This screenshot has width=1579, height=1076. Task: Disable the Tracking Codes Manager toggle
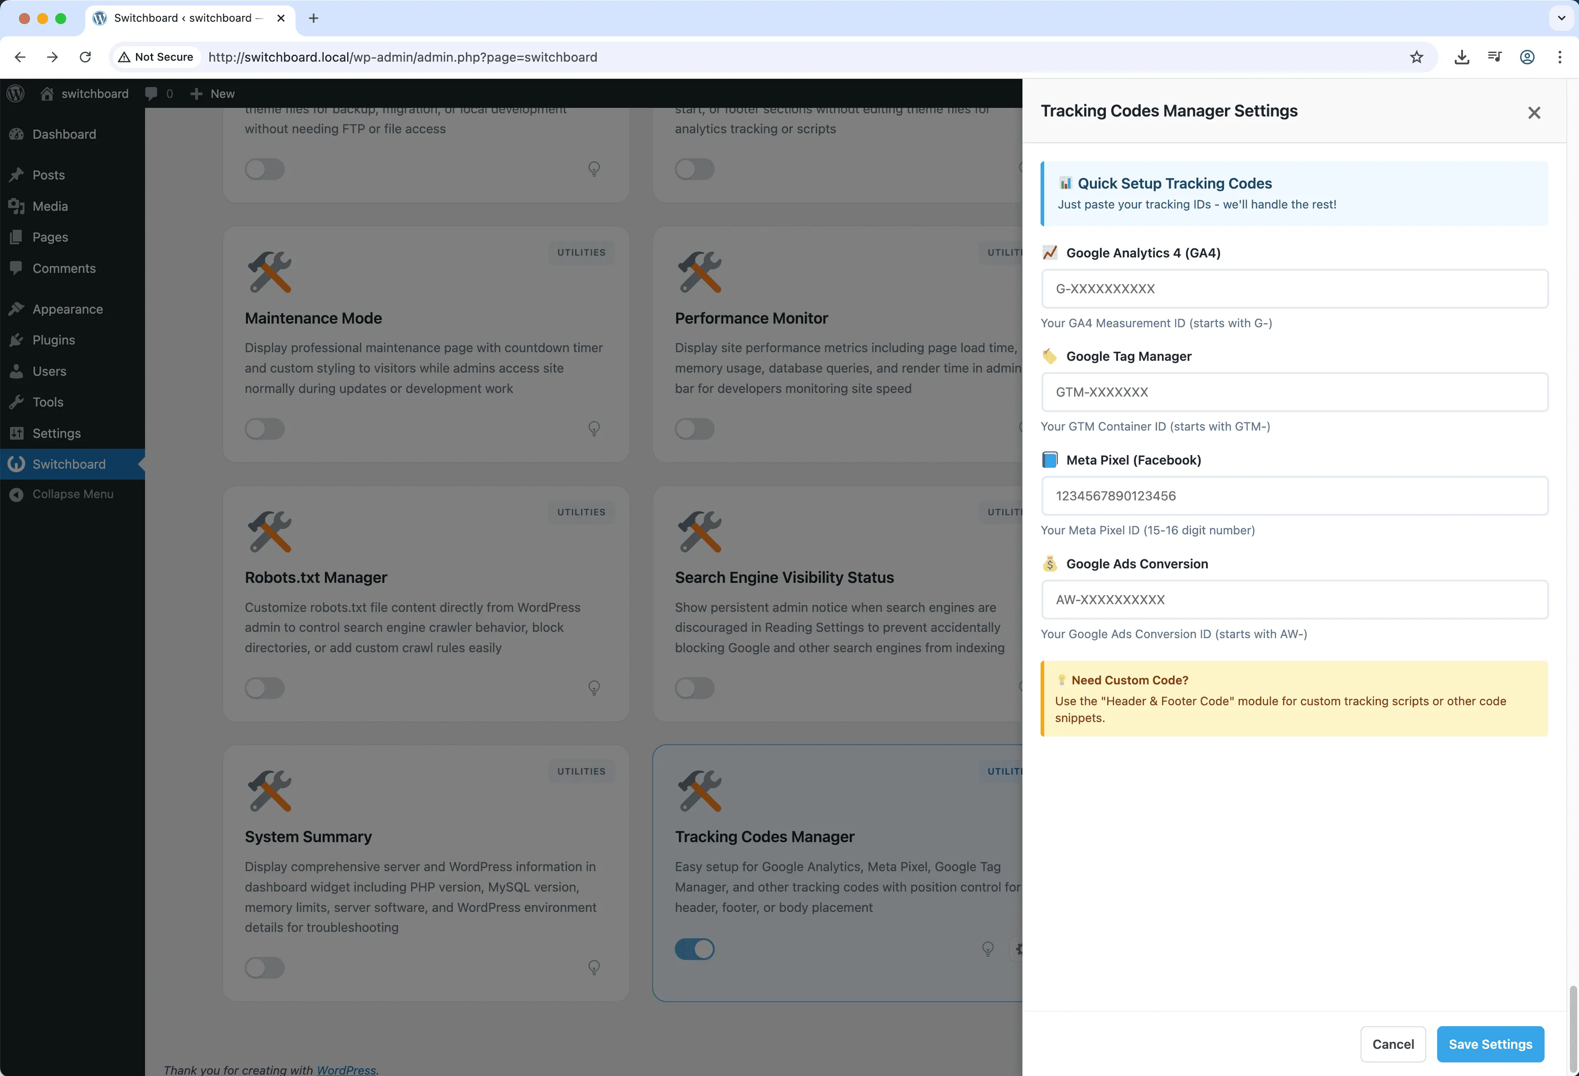[x=694, y=949]
